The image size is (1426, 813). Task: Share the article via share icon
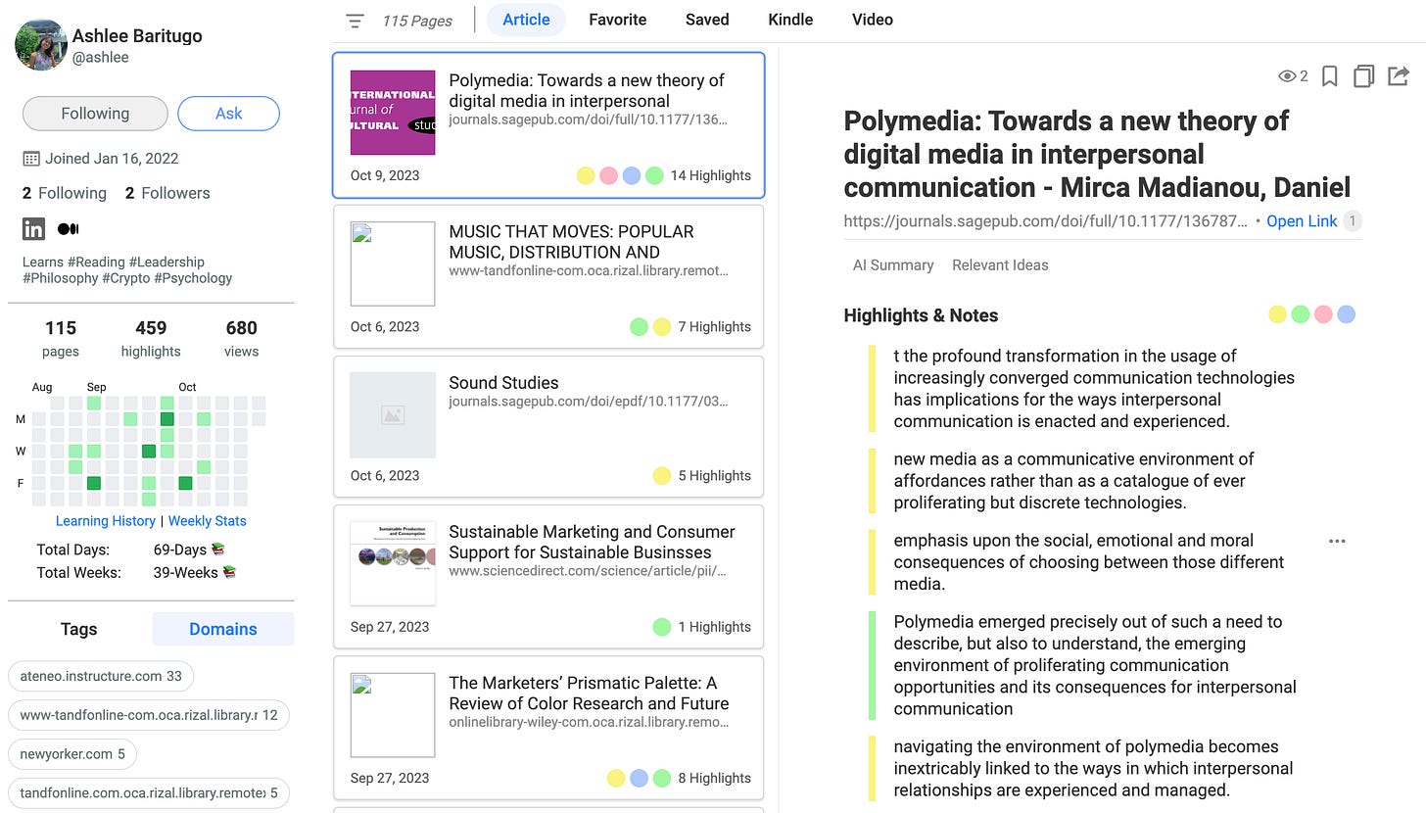(1399, 75)
